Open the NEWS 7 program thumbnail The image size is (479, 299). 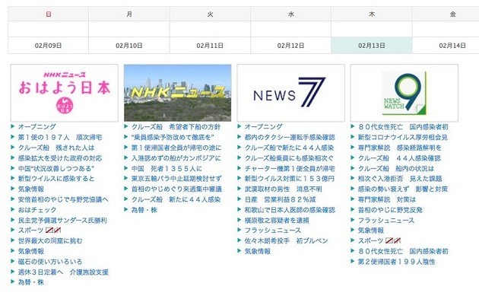click(x=290, y=93)
